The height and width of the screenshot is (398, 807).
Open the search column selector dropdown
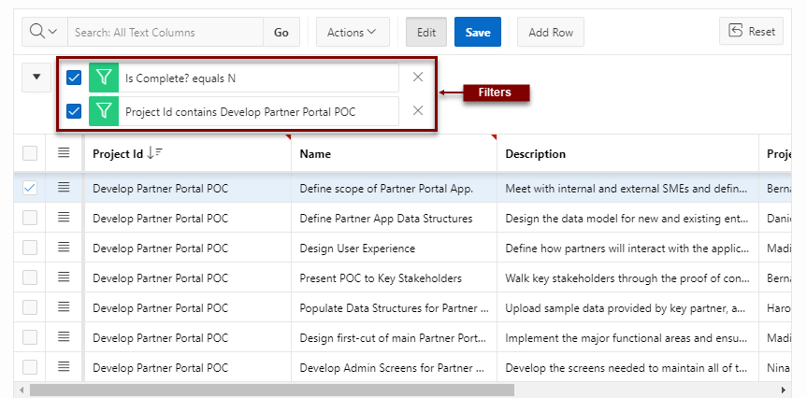(44, 32)
